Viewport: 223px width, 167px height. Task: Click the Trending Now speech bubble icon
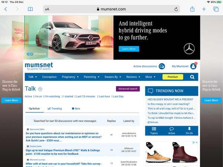151,91
